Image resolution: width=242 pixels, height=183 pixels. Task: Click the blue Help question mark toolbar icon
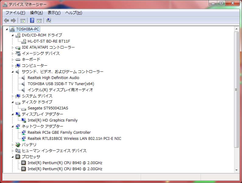click(32, 20)
